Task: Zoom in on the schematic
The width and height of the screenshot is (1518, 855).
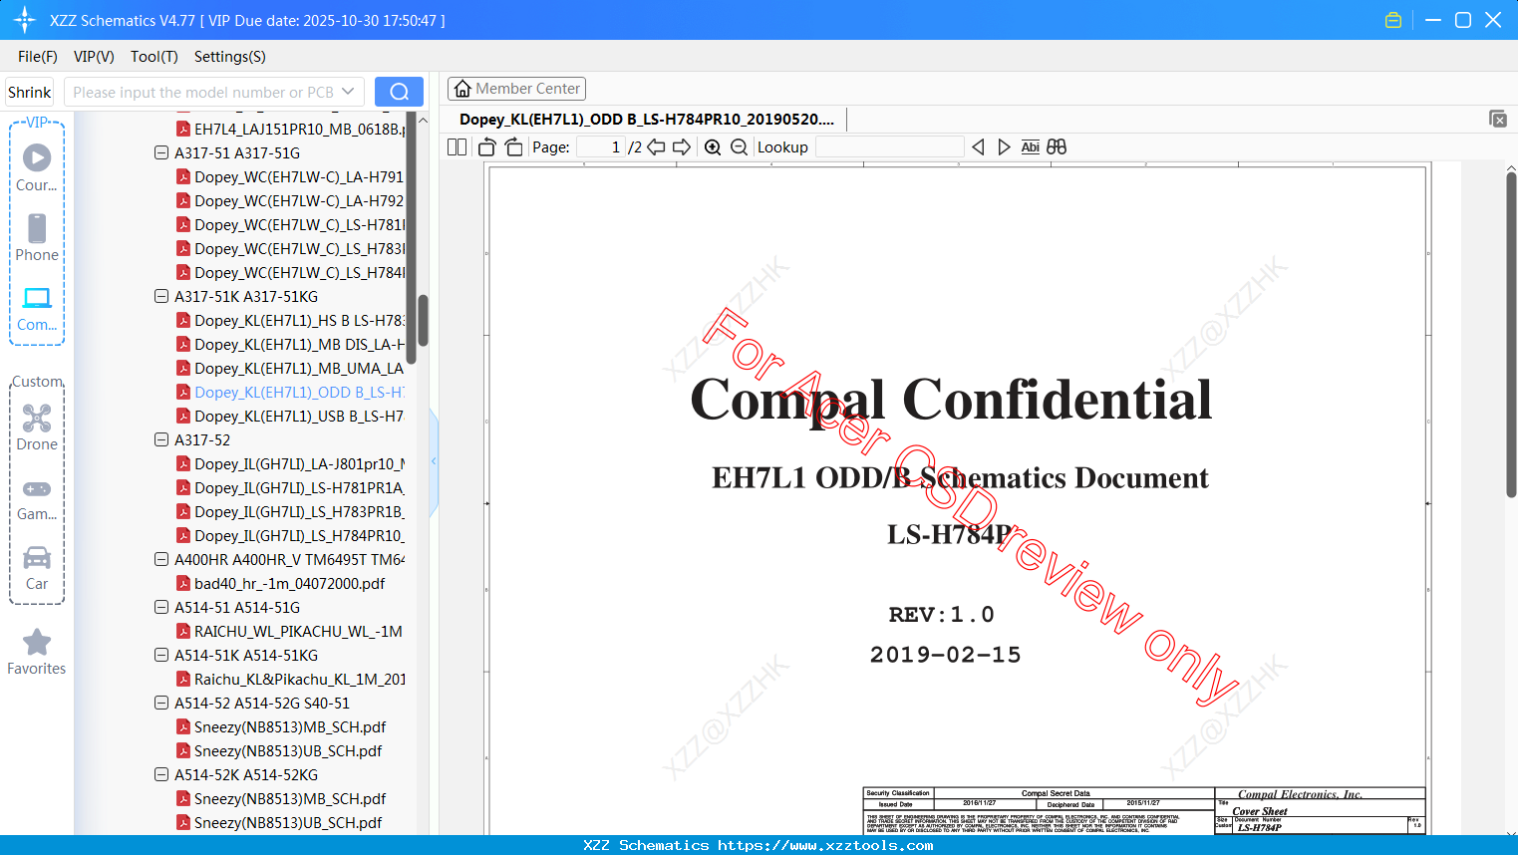Action: pos(713,147)
